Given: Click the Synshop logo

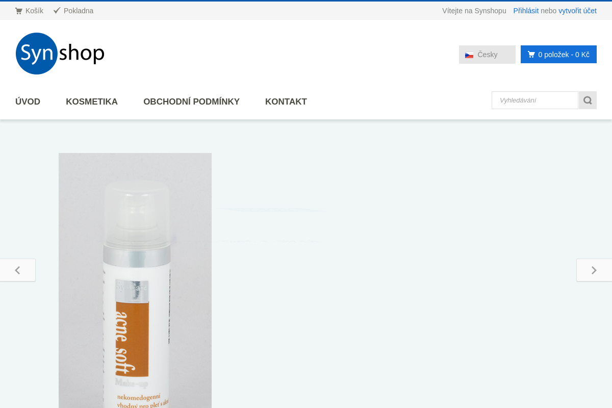Looking at the screenshot, I should (60, 54).
